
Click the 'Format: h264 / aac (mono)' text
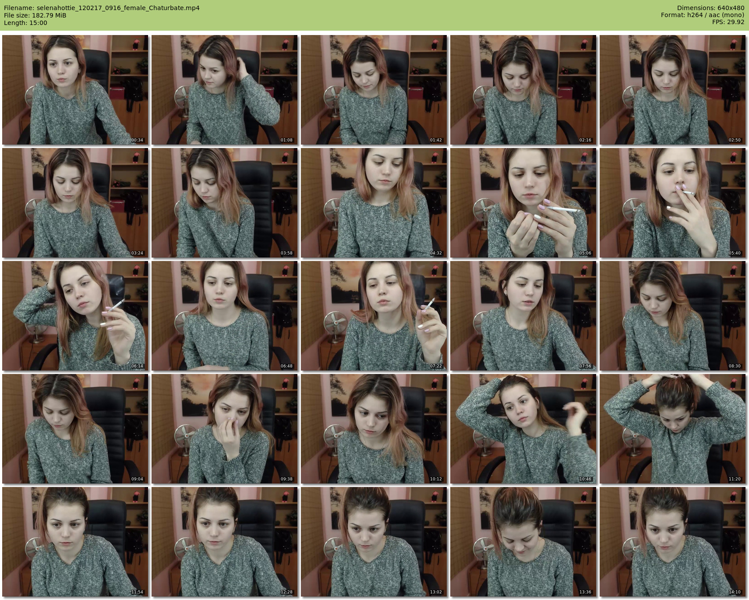point(703,15)
